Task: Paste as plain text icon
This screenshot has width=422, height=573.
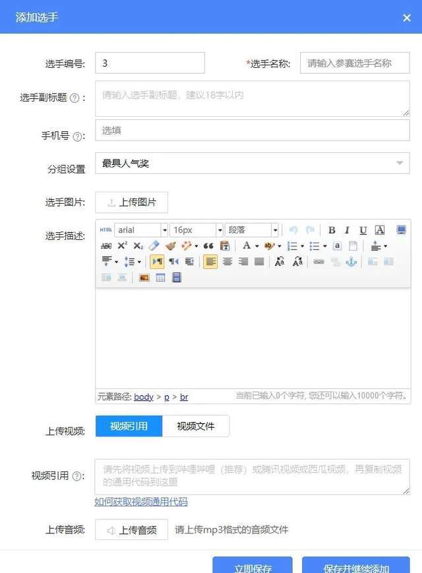Action: pyautogui.click(x=225, y=246)
